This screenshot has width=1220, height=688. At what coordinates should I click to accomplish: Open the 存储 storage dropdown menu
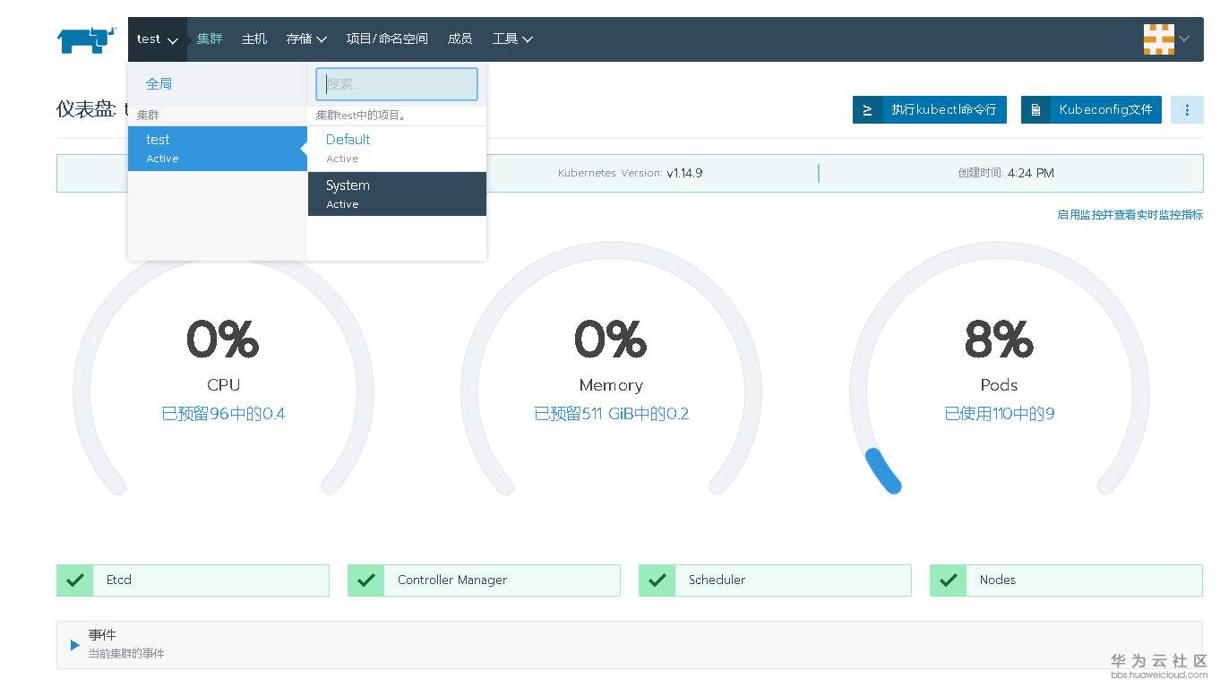click(306, 39)
